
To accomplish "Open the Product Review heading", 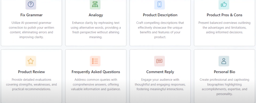I will (x=32, y=72).
